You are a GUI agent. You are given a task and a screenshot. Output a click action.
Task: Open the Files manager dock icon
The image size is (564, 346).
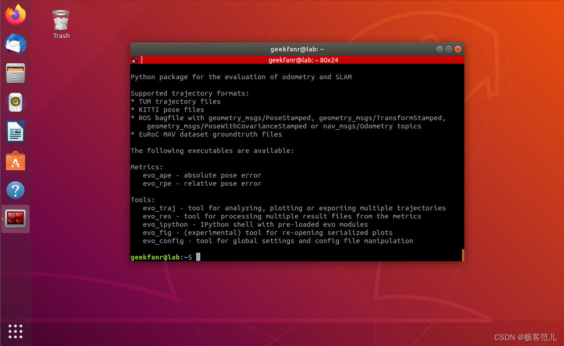pos(15,73)
